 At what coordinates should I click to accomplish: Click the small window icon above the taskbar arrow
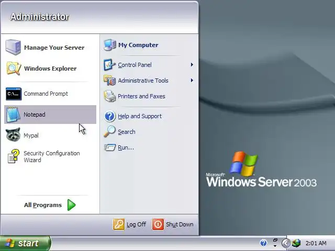tap(275, 241)
